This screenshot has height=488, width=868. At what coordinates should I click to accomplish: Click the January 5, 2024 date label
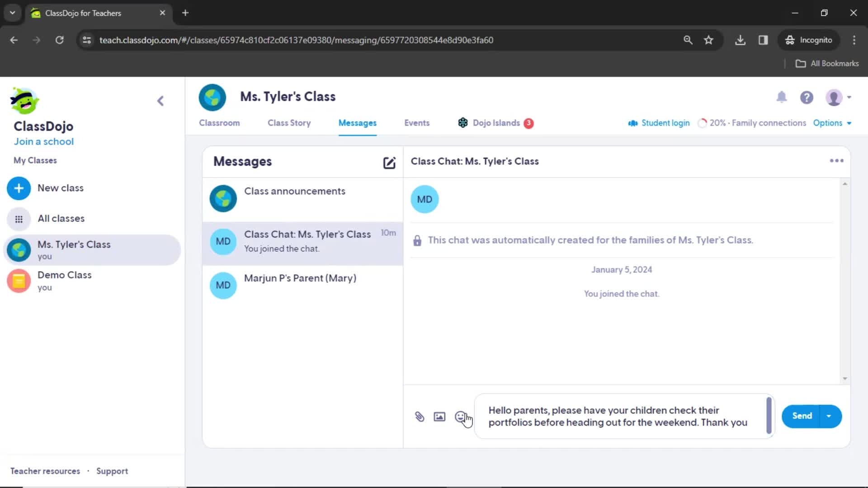point(622,270)
